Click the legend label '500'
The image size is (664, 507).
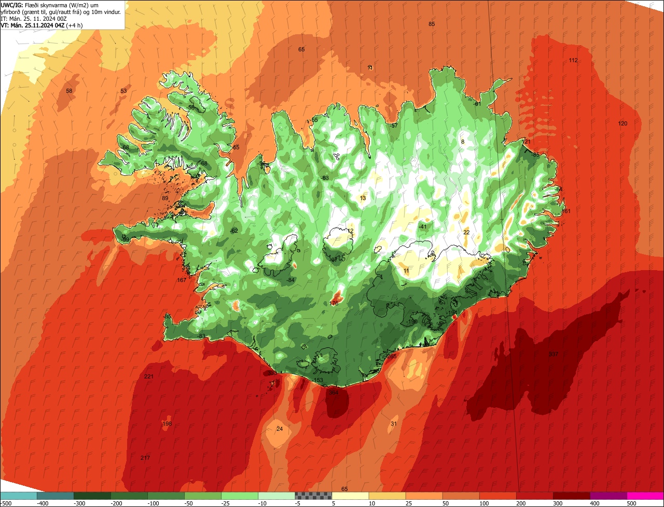[632, 503]
